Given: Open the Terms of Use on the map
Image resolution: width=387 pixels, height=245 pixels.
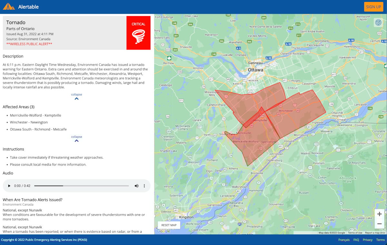Looking at the screenshot, I should 355,232.
